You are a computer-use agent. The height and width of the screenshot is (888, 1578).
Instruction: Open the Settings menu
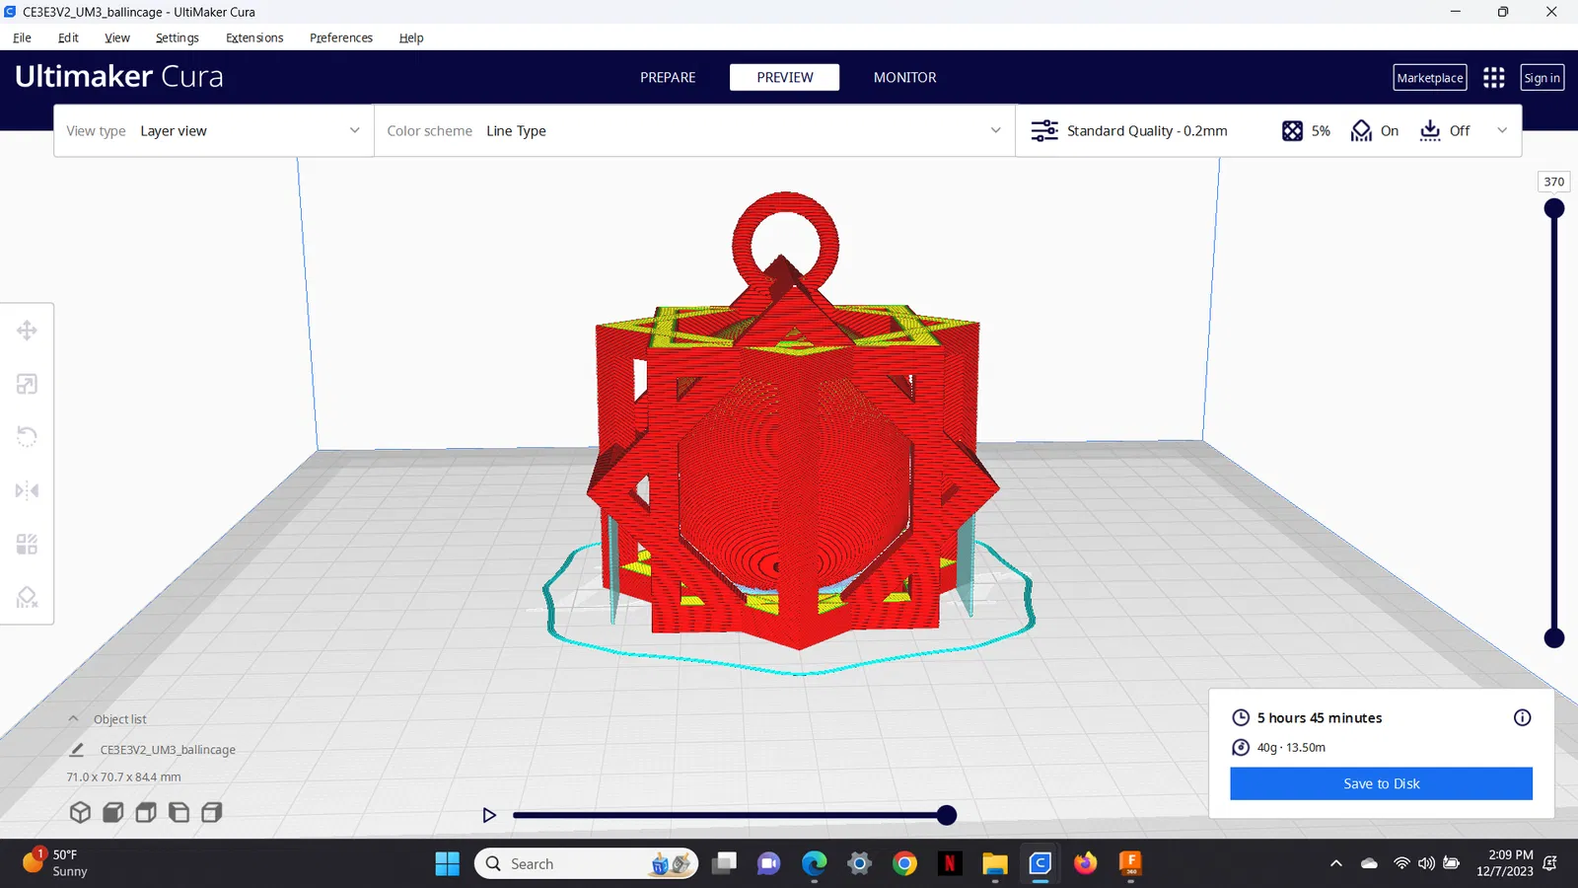click(178, 37)
